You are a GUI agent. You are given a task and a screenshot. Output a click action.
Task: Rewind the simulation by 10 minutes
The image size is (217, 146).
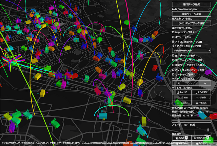(x=182, y=98)
